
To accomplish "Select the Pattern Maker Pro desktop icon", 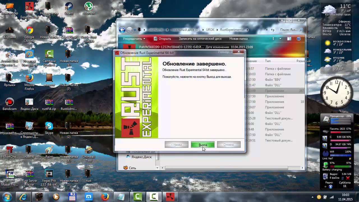I will click(x=10, y=178).
